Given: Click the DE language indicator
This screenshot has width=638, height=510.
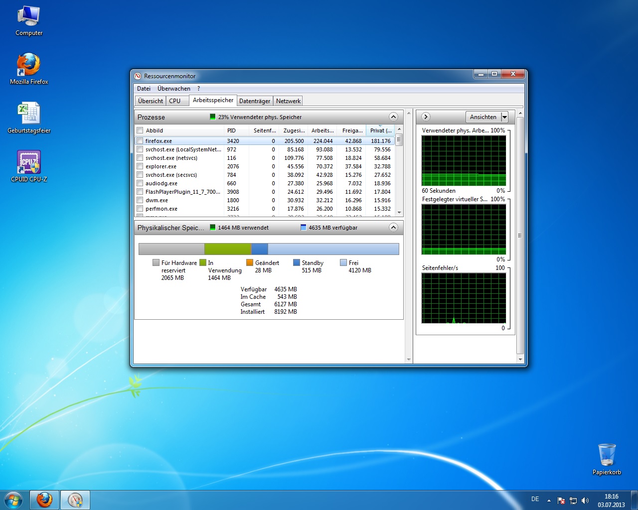Looking at the screenshot, I should [x=535, y=499].
